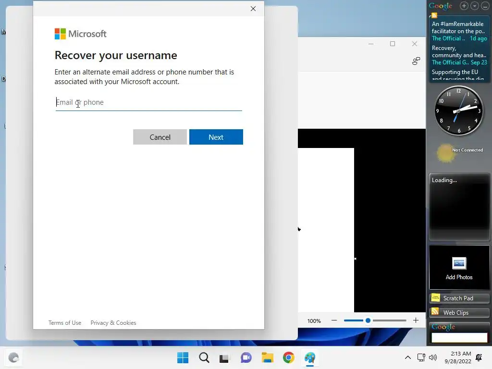Screen dimensions: 492x369
Task: Click the Cancel button
Action: (160, 137)
